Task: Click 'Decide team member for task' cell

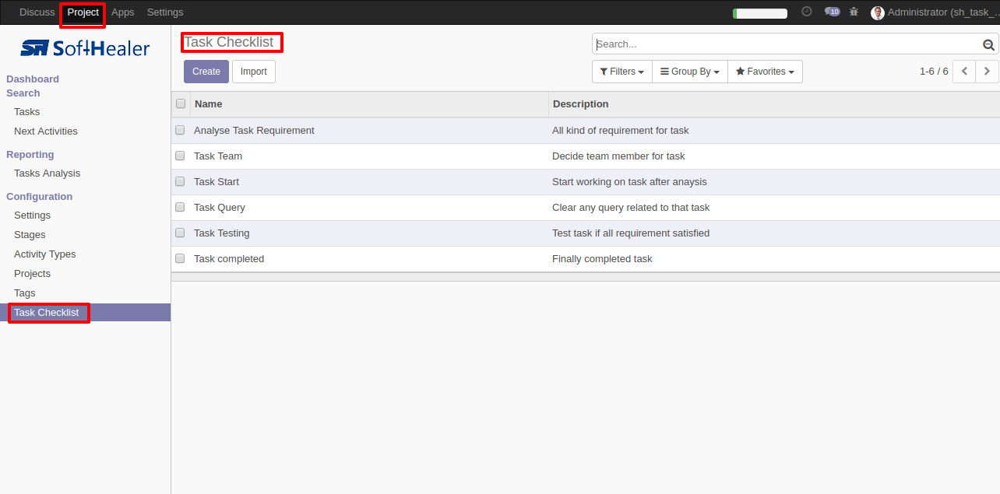Action: 618,156
